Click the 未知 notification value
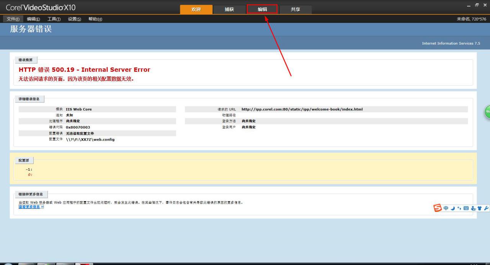 click(69, 115)
